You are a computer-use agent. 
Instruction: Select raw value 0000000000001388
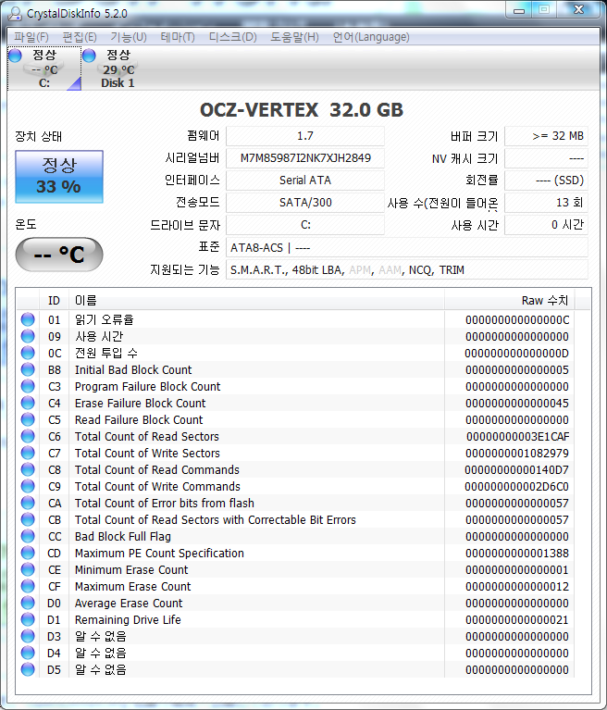(517, 554)
